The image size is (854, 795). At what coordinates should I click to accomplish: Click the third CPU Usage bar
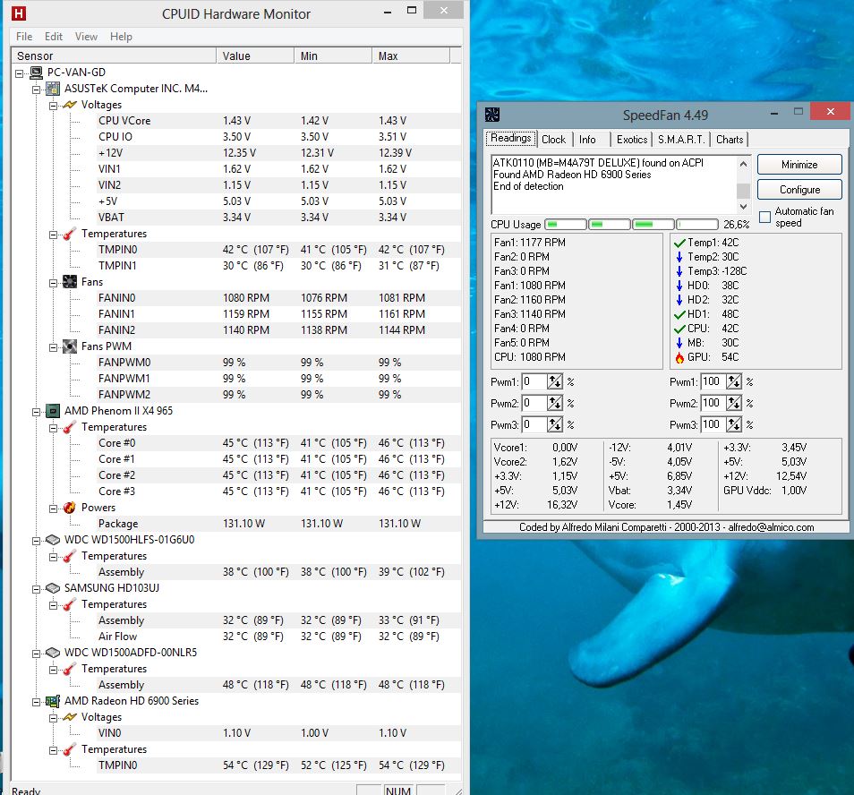pos(653,225)
